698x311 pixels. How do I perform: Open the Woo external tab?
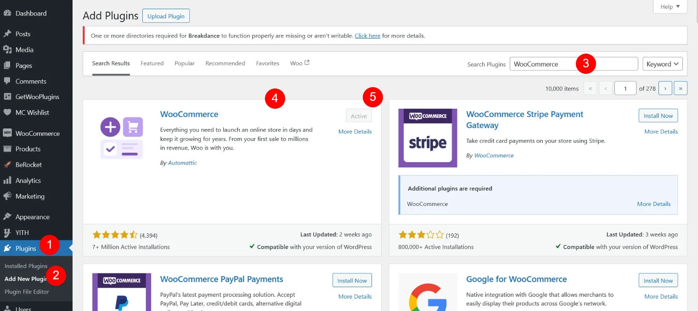pyautogui.click(x=300, y=63)
